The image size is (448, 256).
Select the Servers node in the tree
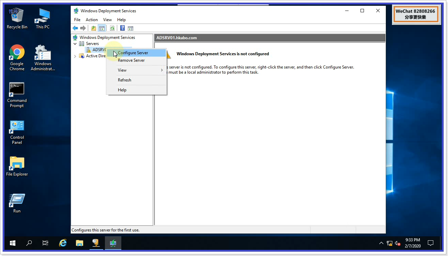click(92, 44)
